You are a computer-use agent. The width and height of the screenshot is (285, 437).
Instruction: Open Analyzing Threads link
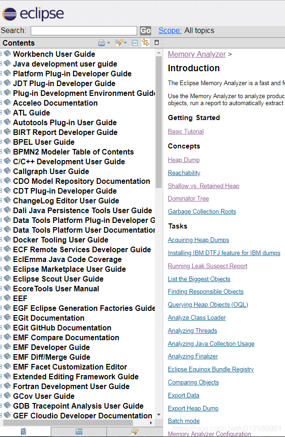(192, 330)
